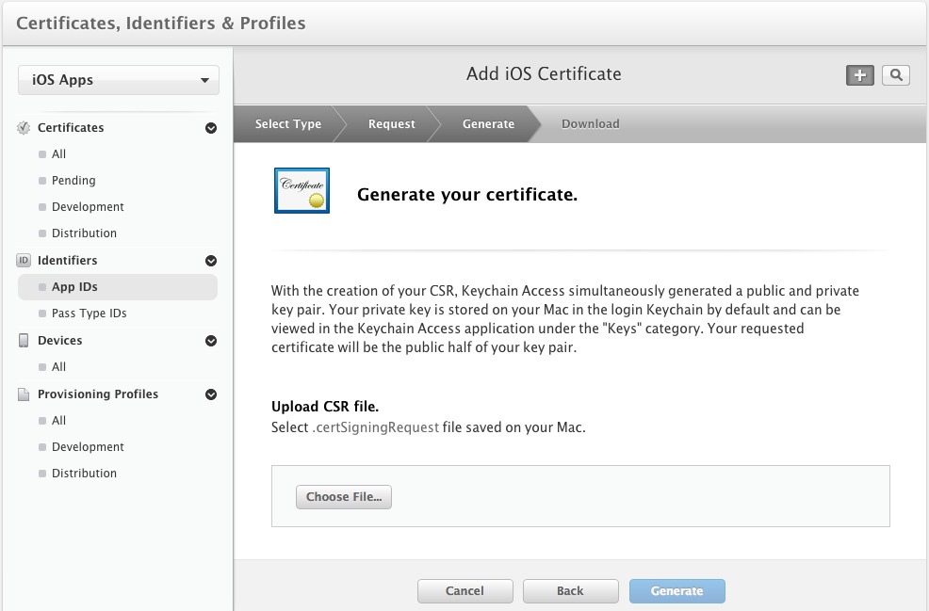Select Pending under Certificates
The height and width of the screenshot is (611, 929).
(x=73, y=181)
